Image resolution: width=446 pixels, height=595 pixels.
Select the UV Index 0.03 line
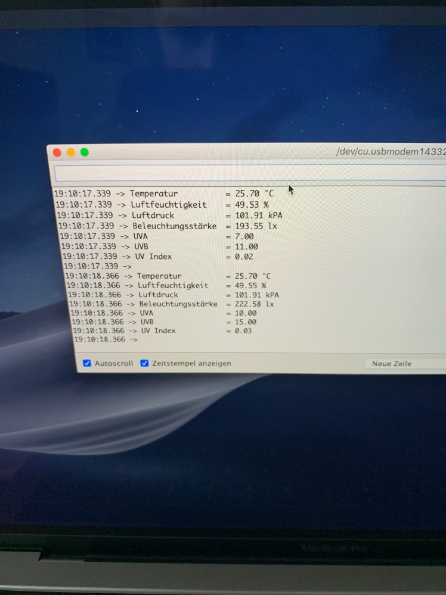click(x=162, y=331)
